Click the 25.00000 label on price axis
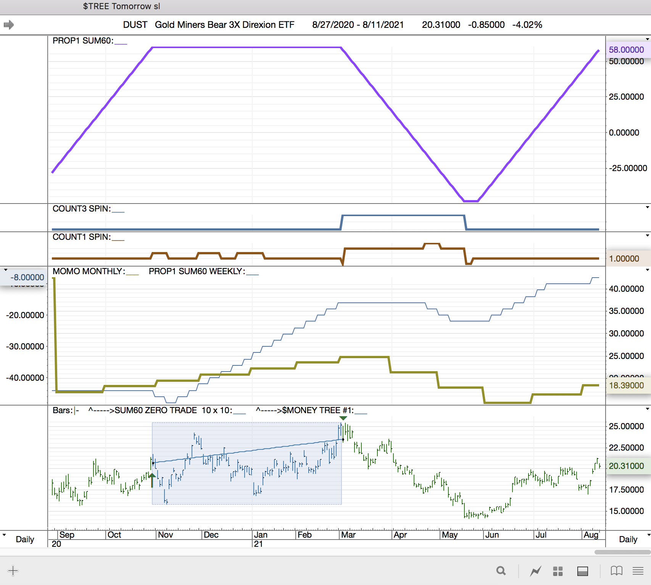 click(626, 426)
